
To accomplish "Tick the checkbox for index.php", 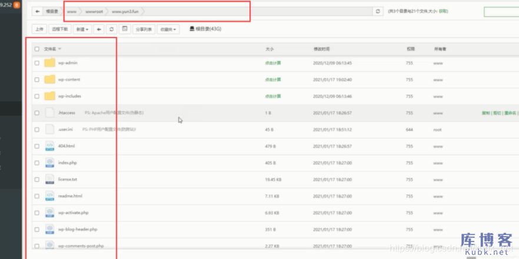I will click(36, 163).
